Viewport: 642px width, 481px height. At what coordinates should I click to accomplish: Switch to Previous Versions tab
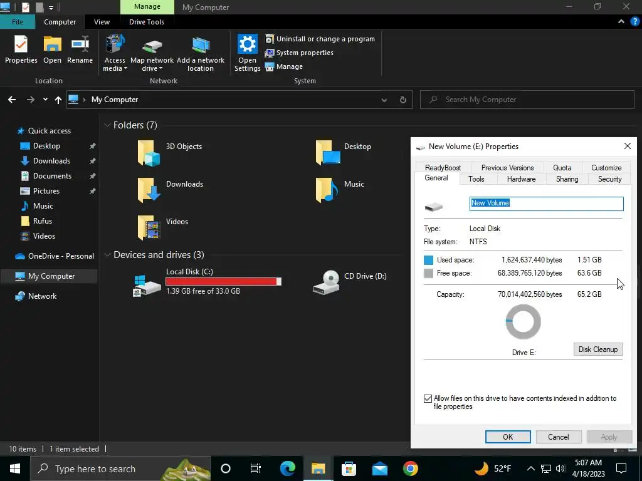click(x=507, y=168)
